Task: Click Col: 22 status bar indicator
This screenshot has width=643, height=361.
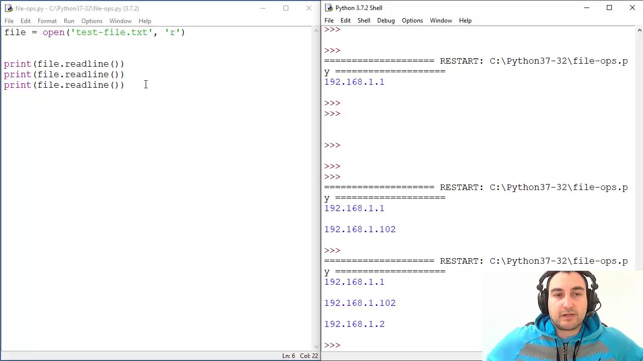Action: coord(309,356)
